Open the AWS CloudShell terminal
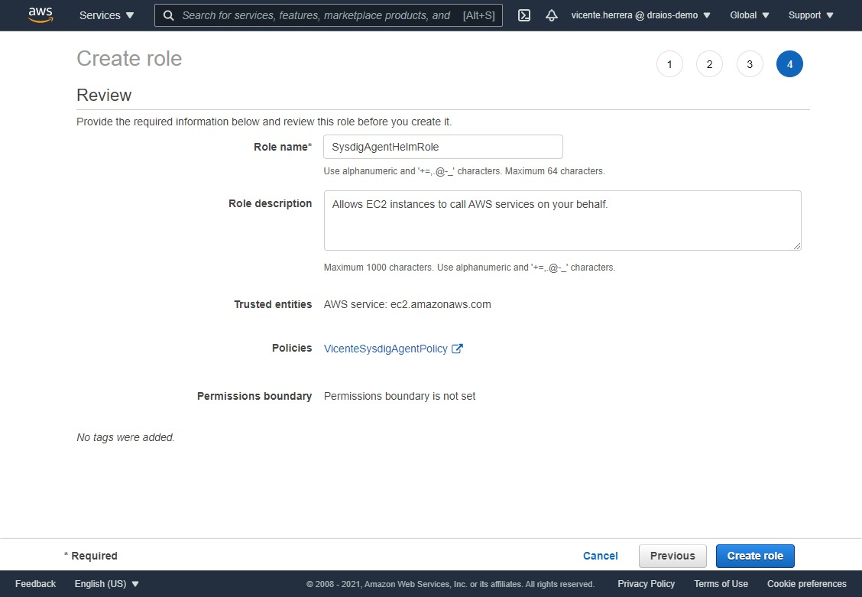 tap(524, 15)
